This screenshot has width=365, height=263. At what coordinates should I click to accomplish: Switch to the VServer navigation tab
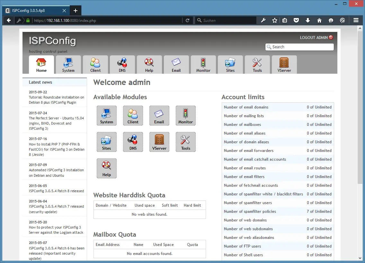284,65
